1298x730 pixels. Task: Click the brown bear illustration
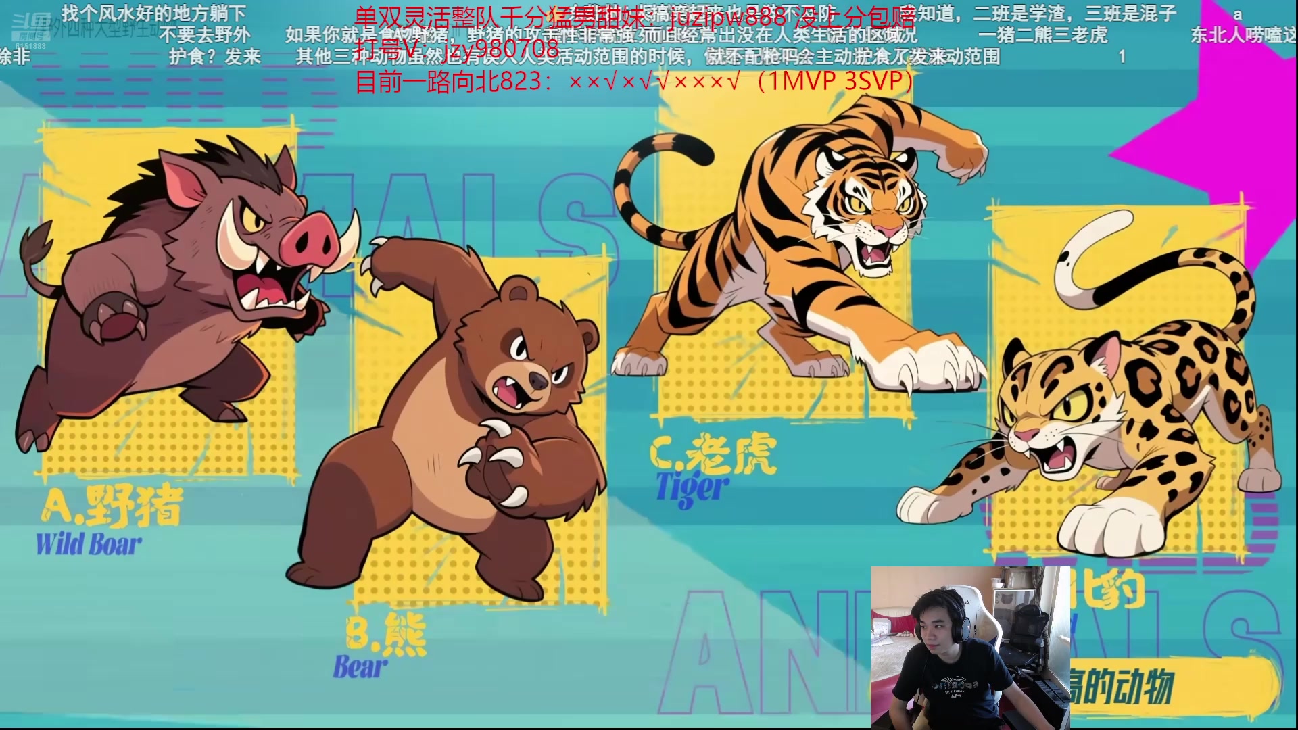[446, 419]
